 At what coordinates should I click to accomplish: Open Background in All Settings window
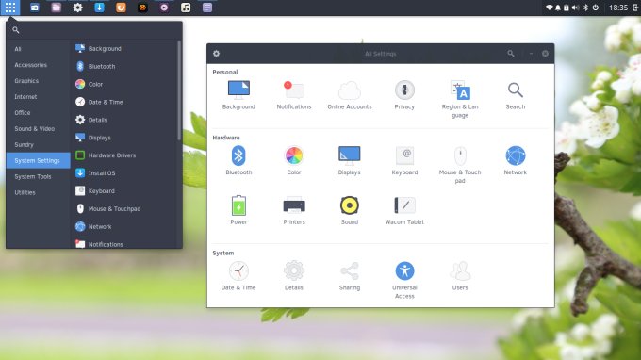238,95
